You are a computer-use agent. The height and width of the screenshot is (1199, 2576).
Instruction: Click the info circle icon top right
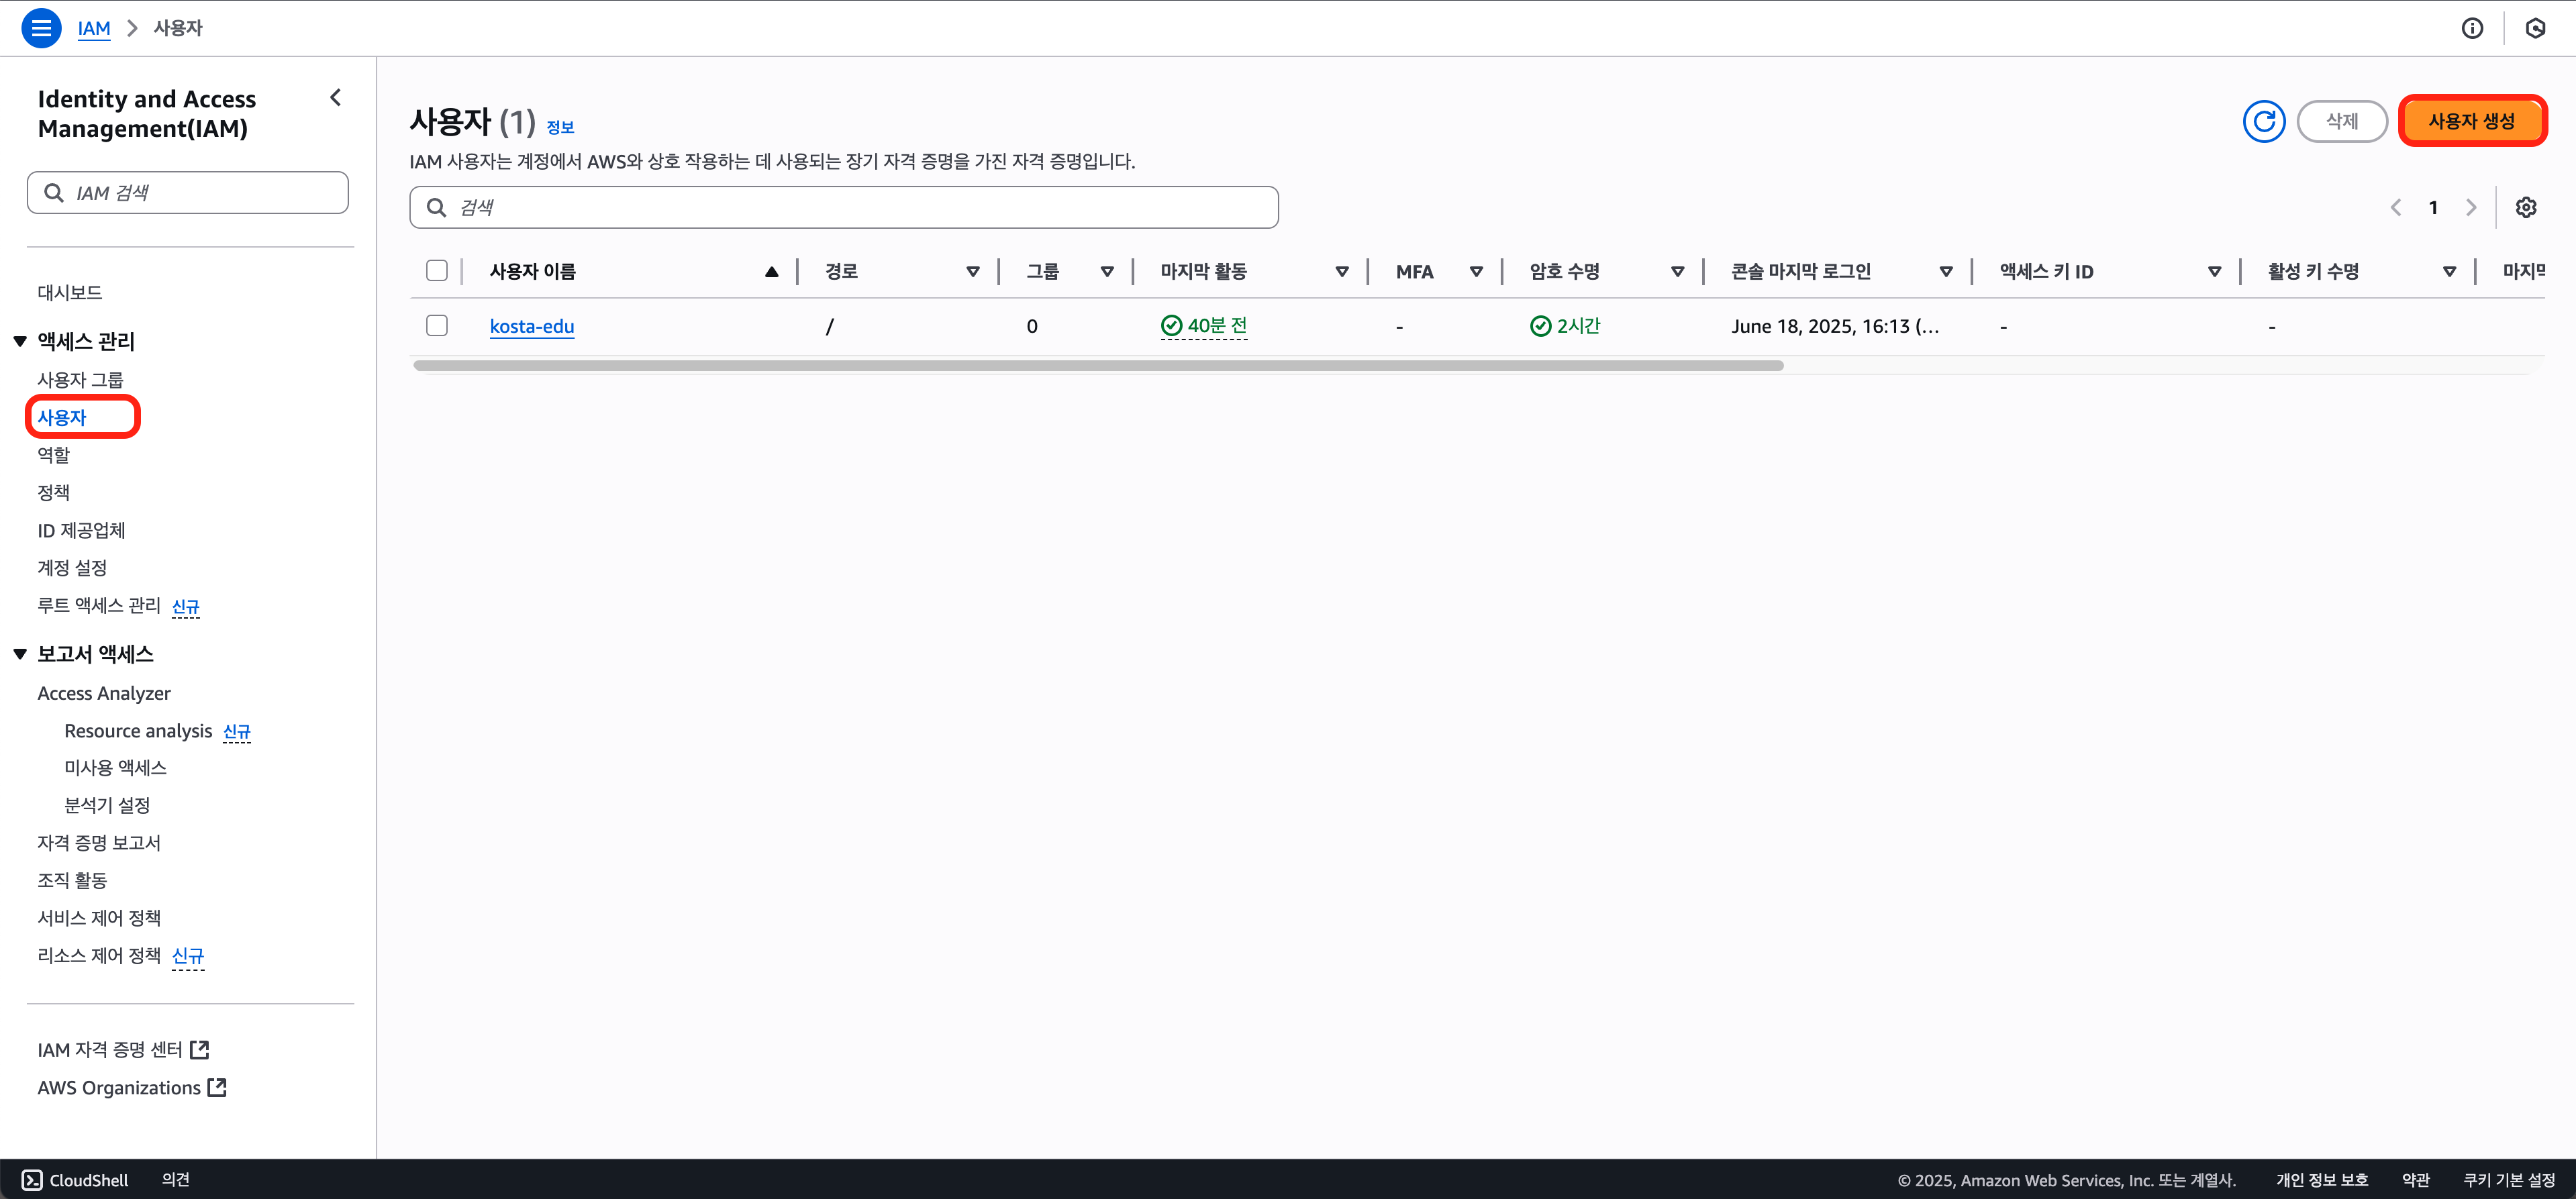(x=2471, y=28)
